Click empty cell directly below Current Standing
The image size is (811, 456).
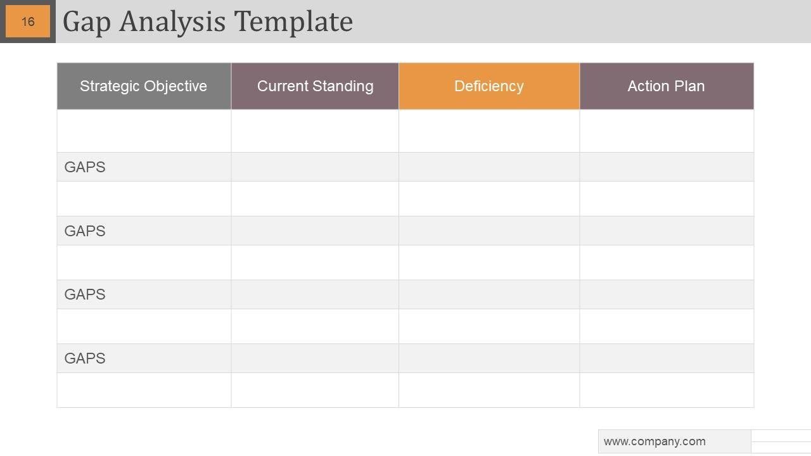315,131
